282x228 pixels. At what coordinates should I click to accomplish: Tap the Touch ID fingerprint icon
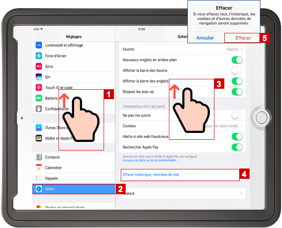point(39,87)
